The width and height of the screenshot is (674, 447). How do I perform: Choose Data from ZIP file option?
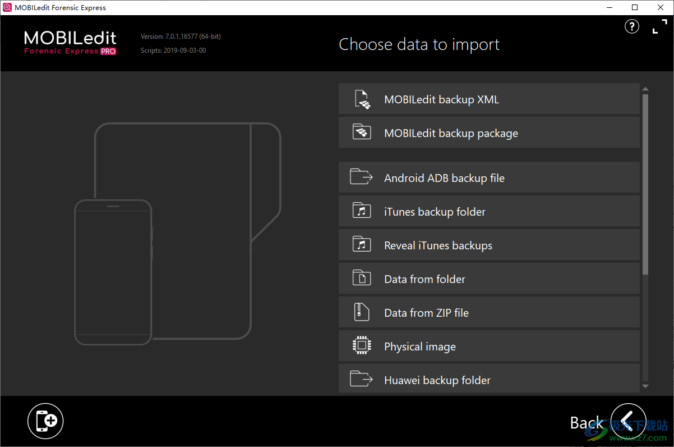489,312
